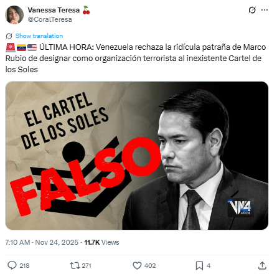Click the bookmark count 4

[209, 265]
